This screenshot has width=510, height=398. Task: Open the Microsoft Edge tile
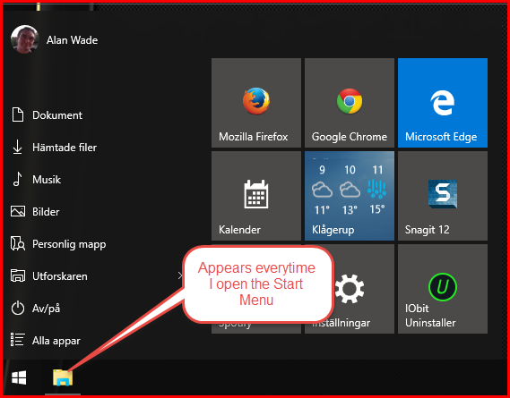tap(443, 103)
